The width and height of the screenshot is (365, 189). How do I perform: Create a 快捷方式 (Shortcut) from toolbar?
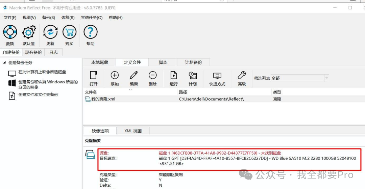tap(217, 75)
